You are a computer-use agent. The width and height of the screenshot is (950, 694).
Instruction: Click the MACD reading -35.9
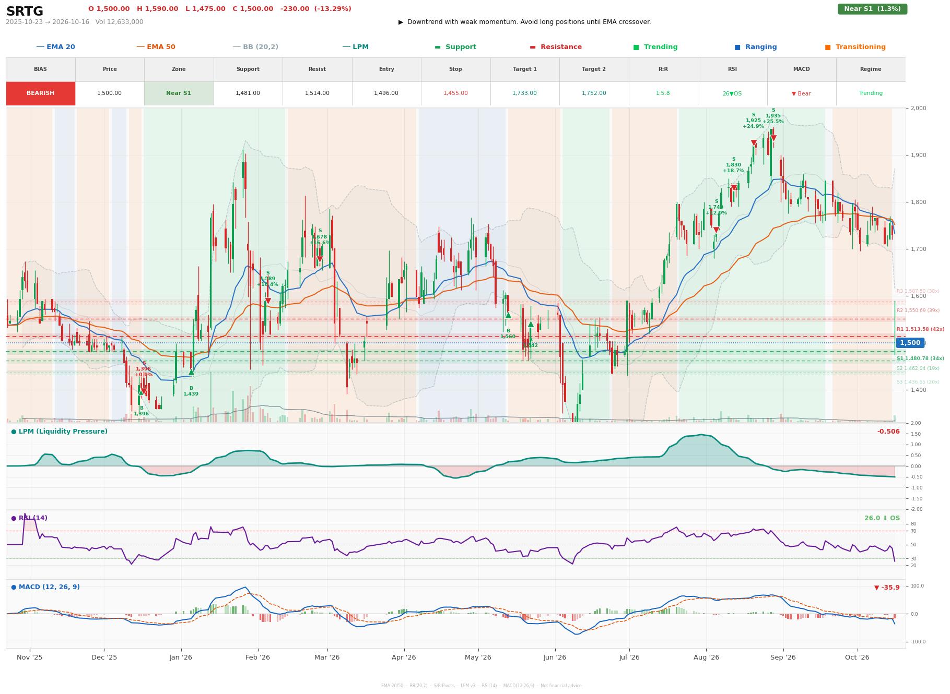(x=887, y=588)
